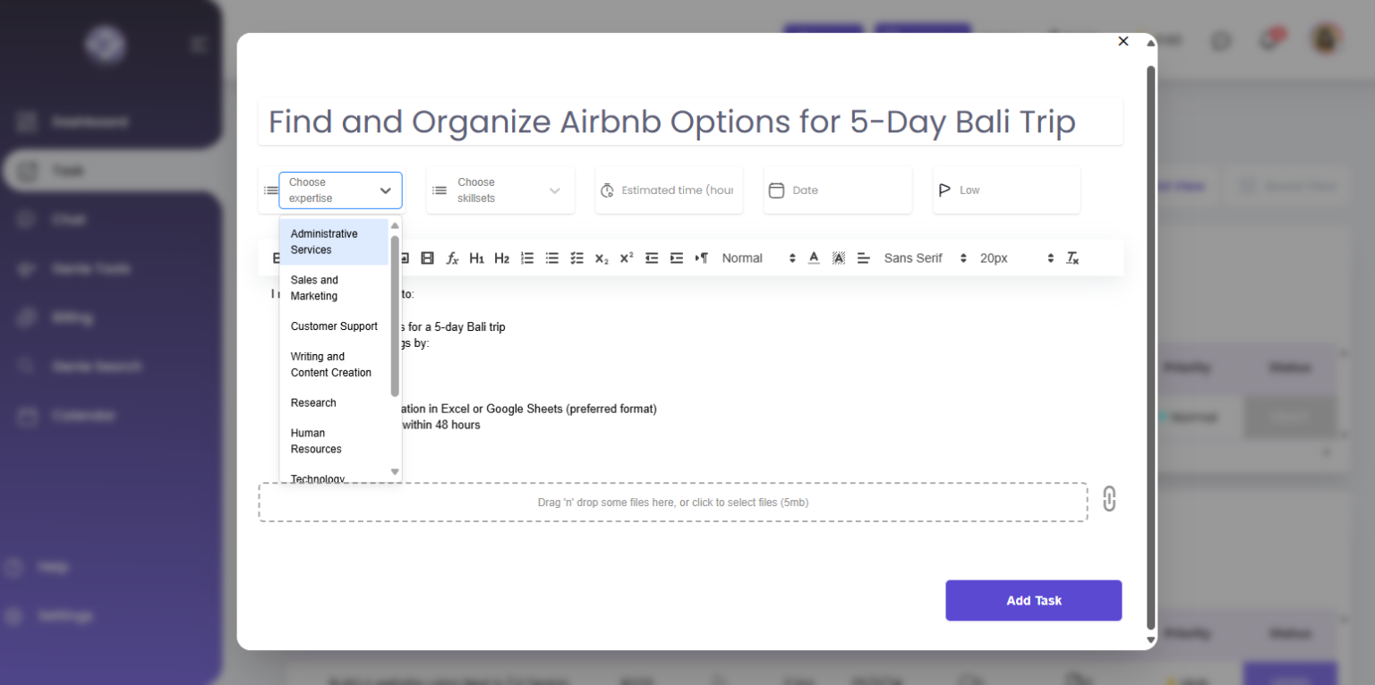Open the text background color picker

click(x=839, y=258)
